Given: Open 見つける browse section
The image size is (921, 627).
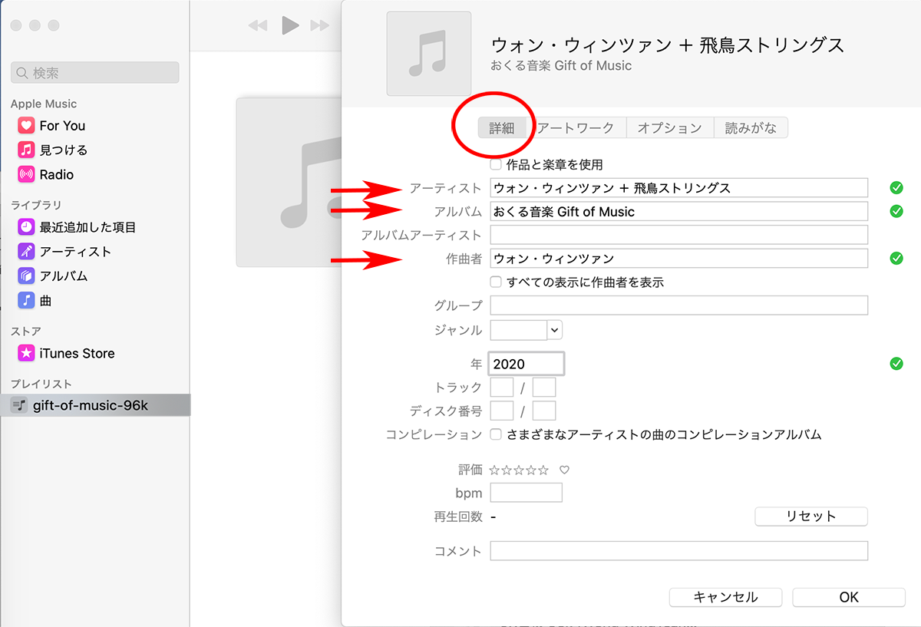Looking at the screenshot, I should (x=63, y=150).
